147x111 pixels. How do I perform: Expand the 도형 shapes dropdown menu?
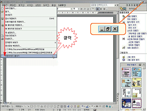click(19, 106)
